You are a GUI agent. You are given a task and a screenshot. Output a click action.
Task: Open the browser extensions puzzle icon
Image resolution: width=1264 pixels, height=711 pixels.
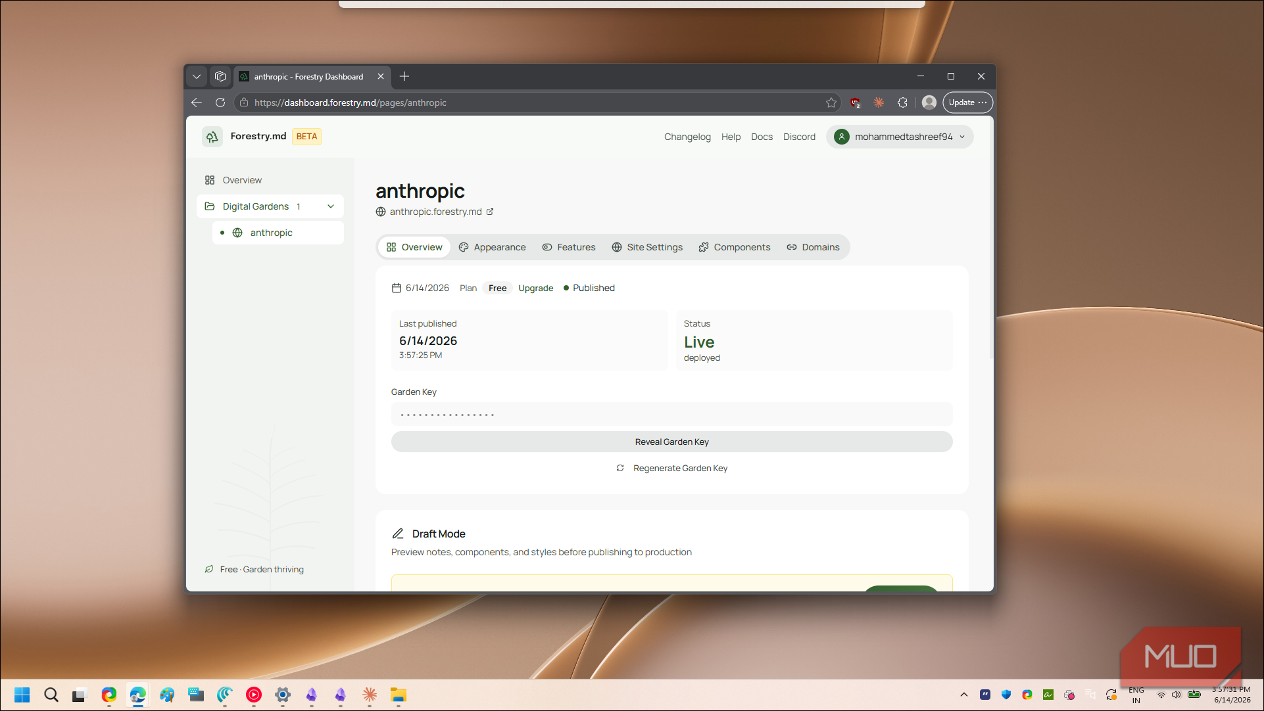tap(902, 103)
